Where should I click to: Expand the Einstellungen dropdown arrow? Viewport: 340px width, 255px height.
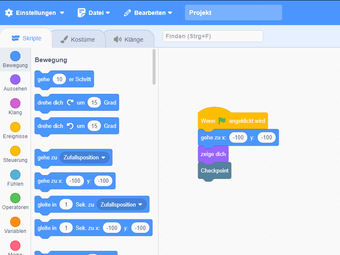coord(62,13)
